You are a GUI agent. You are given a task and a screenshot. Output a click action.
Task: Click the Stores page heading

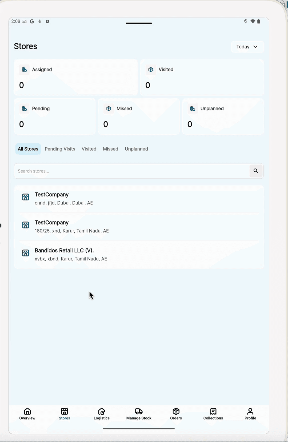click(x=26, y=46)
